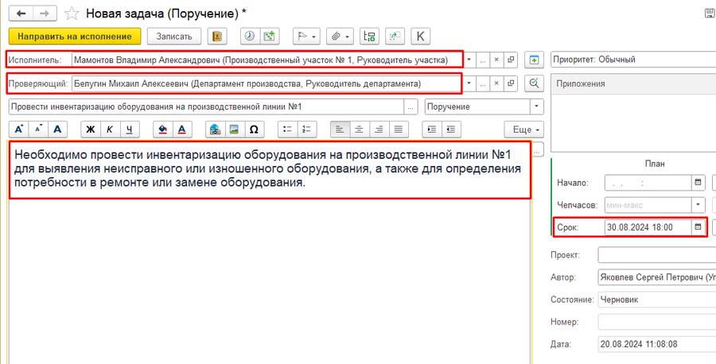
Task: Decrease paragraph indent
Action: (451, 130)
